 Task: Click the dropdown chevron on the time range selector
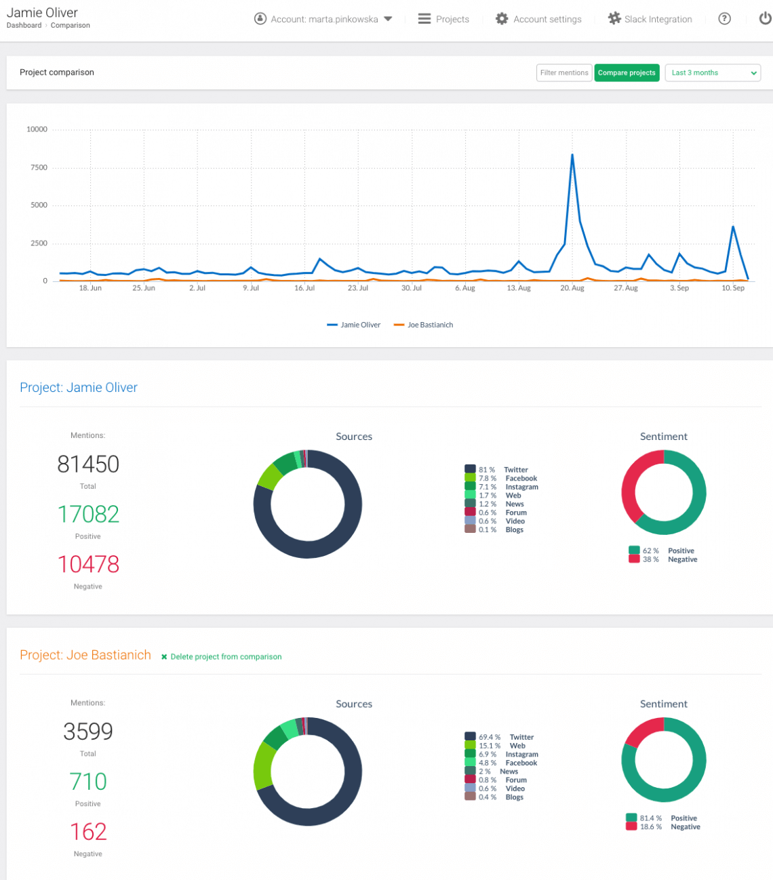[753, 73]
